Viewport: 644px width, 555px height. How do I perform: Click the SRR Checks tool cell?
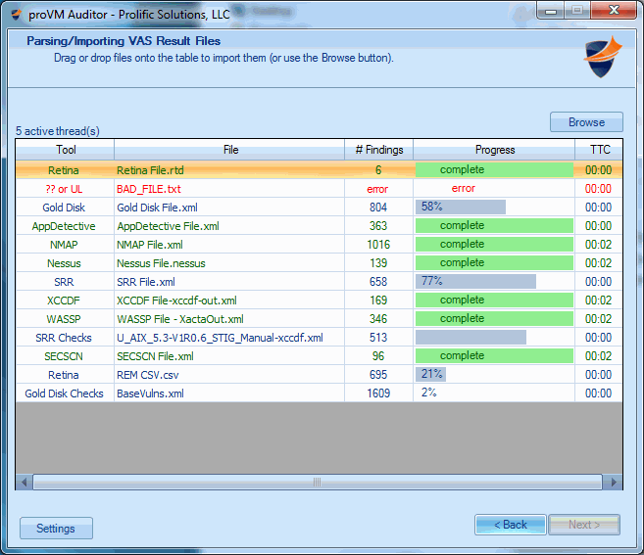pos(65,338)
